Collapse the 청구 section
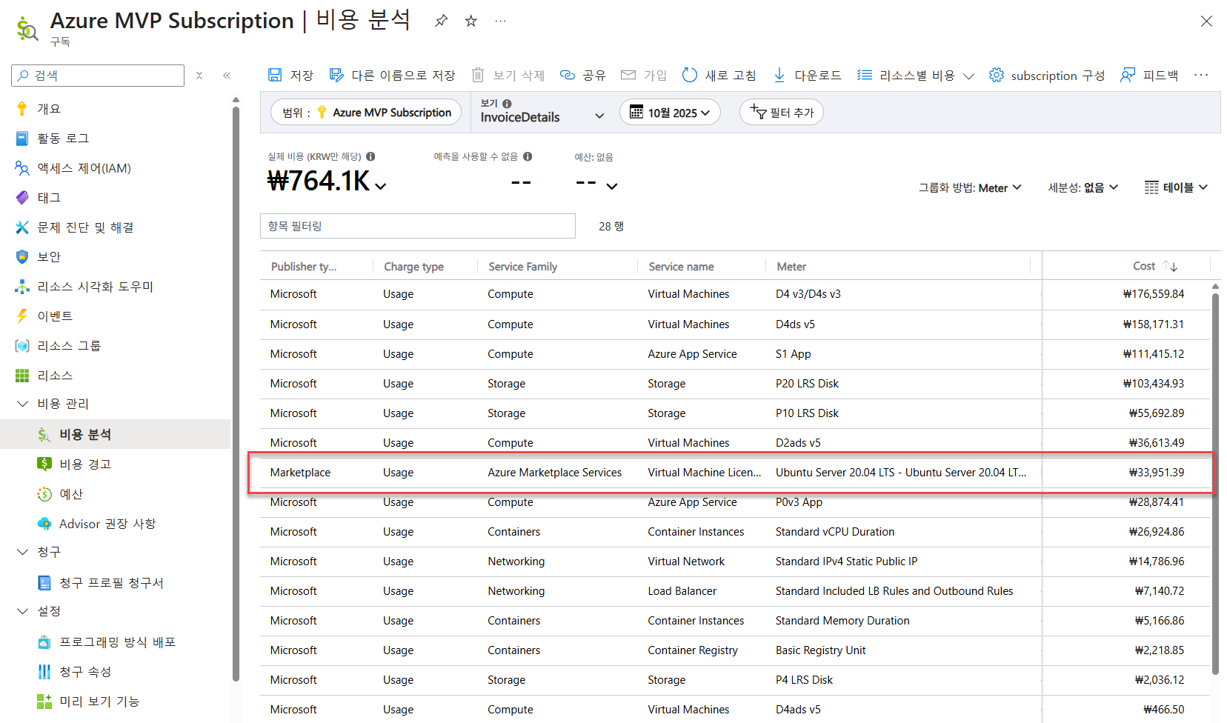1227x723 pixels. 22,552
